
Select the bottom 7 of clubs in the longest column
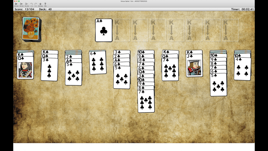click(x=146, y=101)
